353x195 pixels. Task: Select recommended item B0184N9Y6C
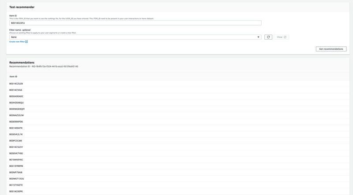tap(16, 160)
